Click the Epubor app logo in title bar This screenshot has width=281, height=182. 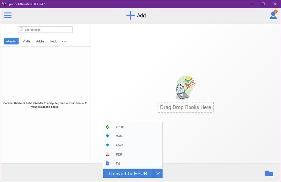(4, 4)
